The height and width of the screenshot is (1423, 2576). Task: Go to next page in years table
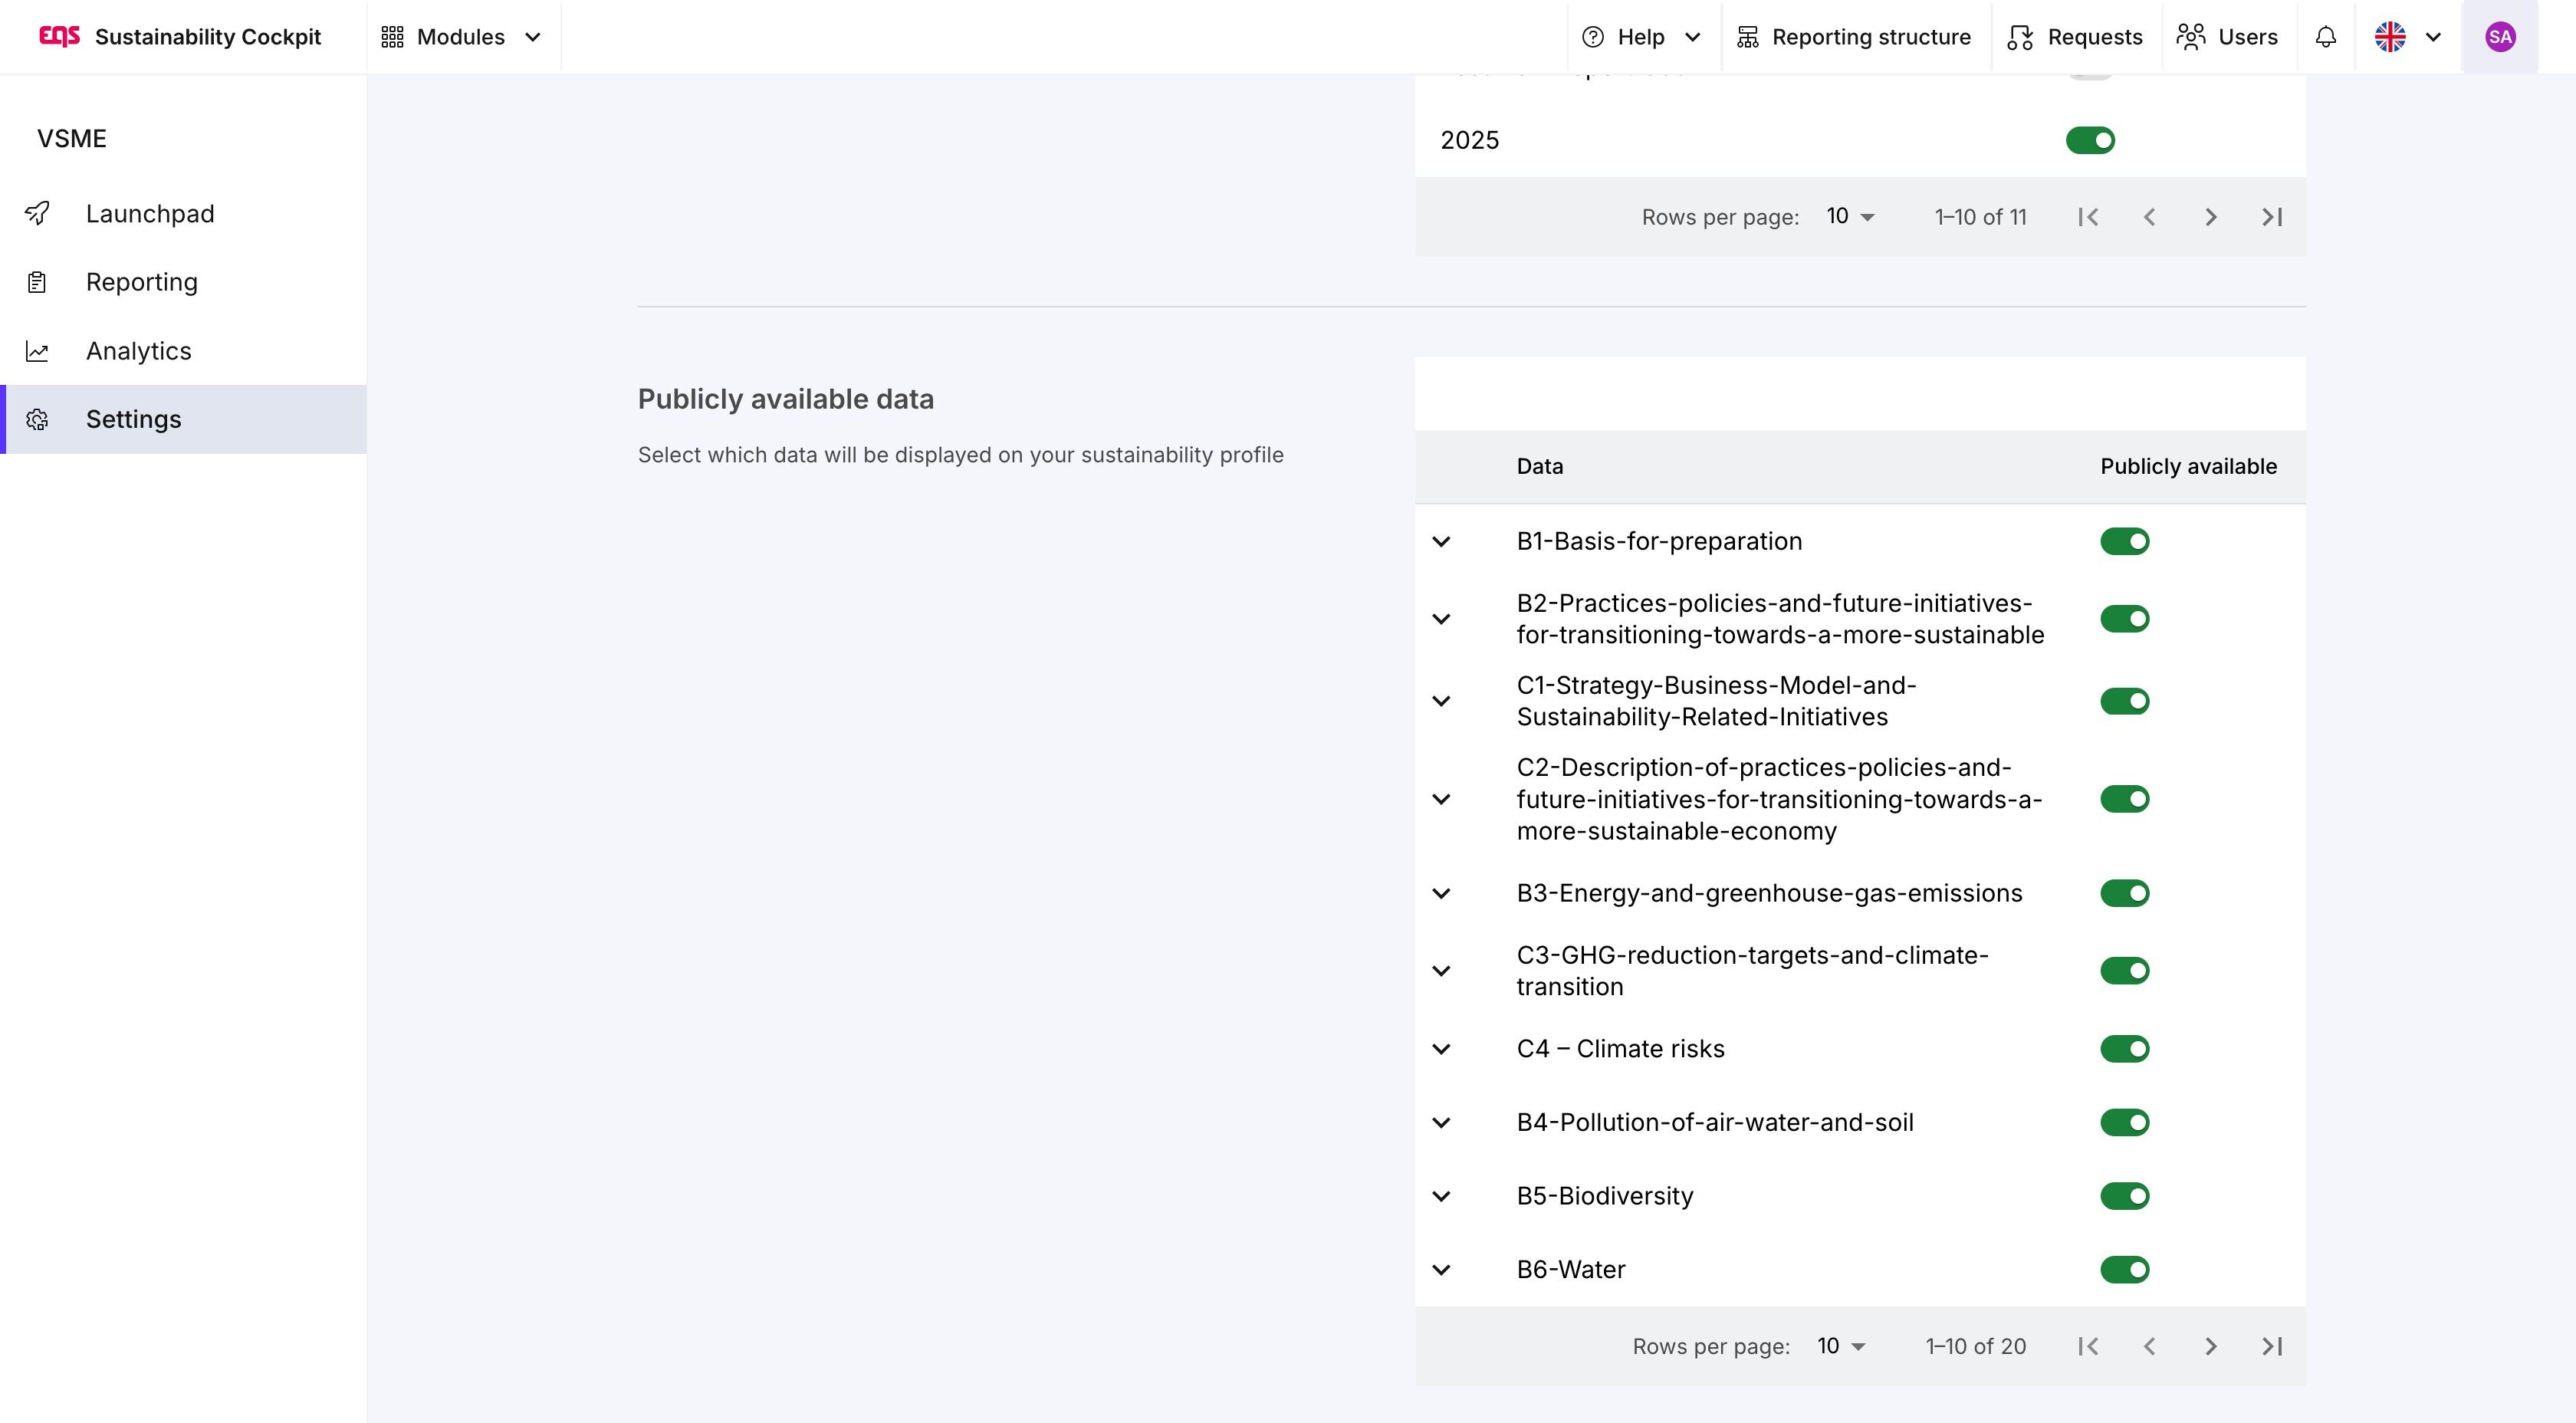[2210, 217]
